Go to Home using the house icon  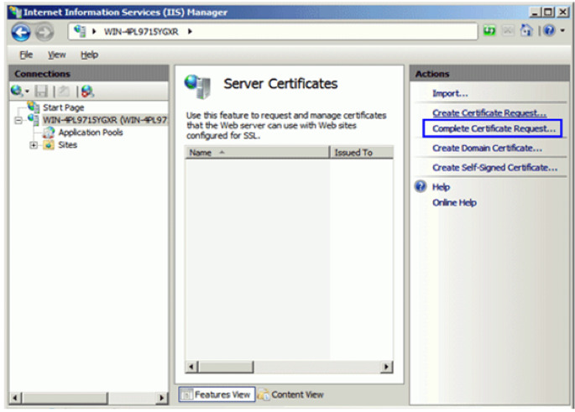(x=526, y=31)
